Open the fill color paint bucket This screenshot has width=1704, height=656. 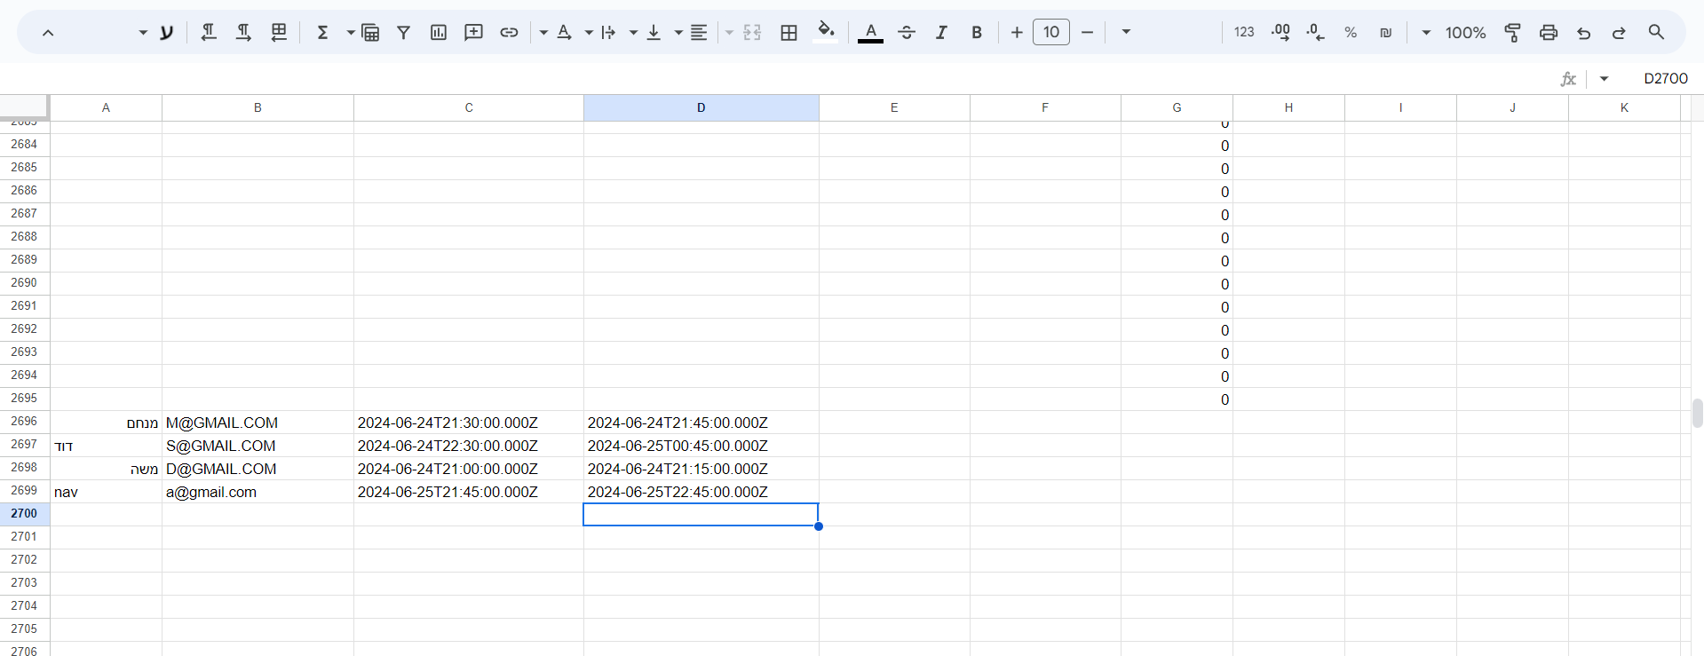coord(827,32)
